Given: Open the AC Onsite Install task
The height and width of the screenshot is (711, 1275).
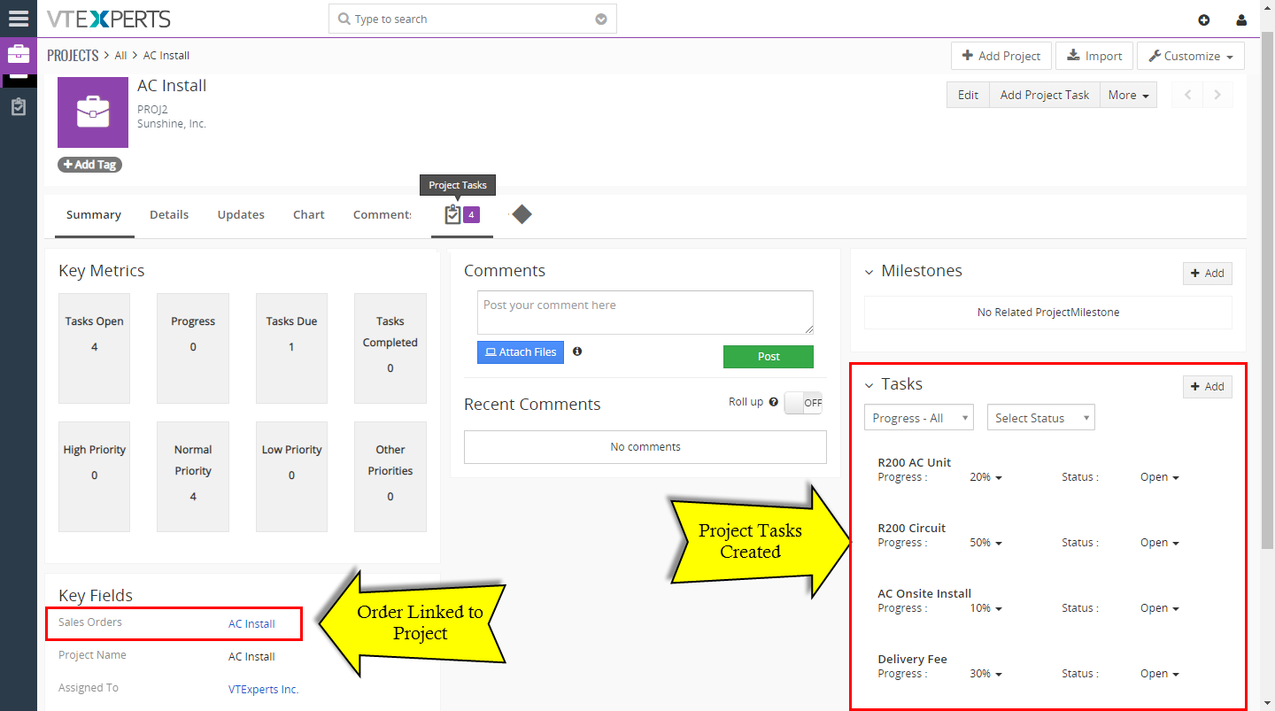Looking at the screenshot, I should click(924, 594).
